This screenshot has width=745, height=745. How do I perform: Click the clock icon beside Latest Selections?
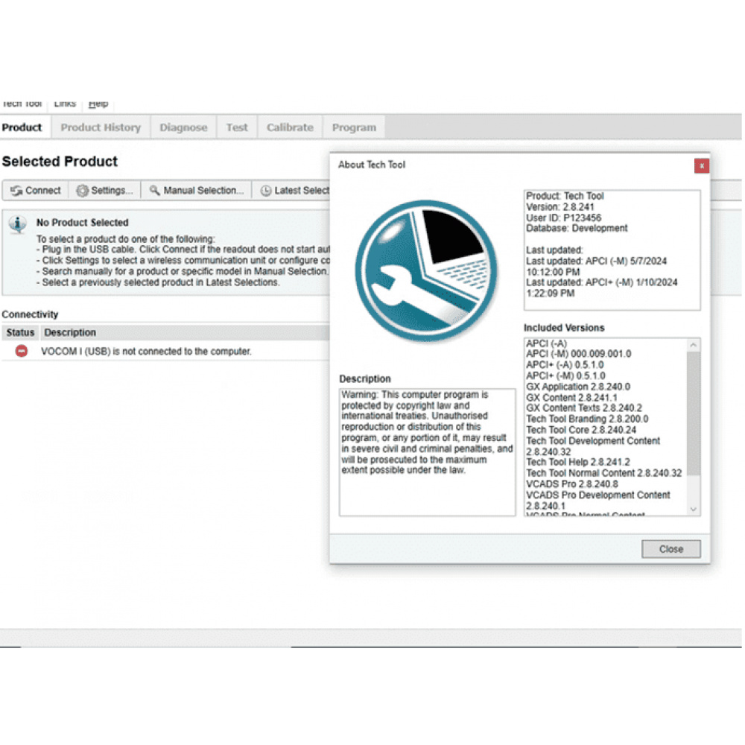click(x=266, y=191)
